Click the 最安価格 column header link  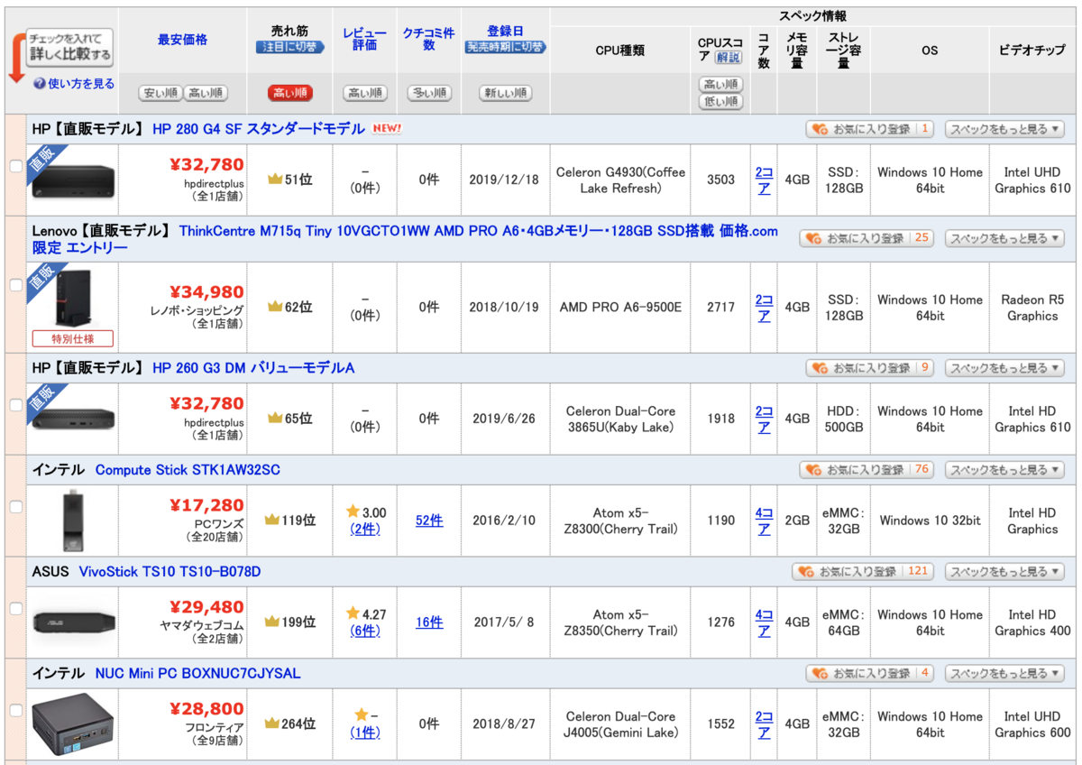[182, 40]
